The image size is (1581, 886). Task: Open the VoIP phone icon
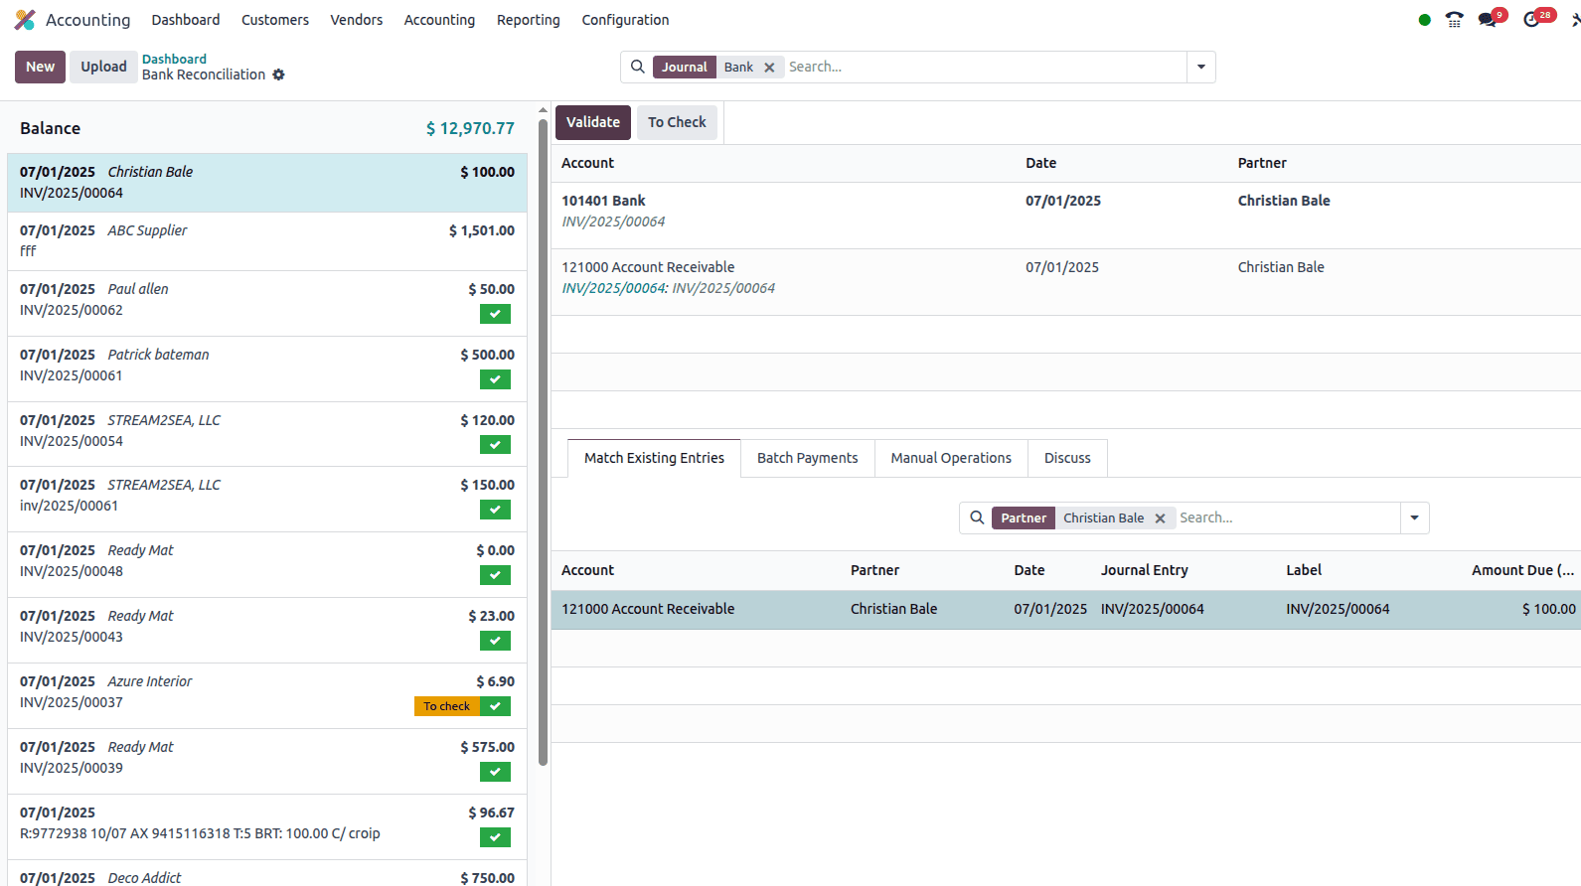point(1454,20)
